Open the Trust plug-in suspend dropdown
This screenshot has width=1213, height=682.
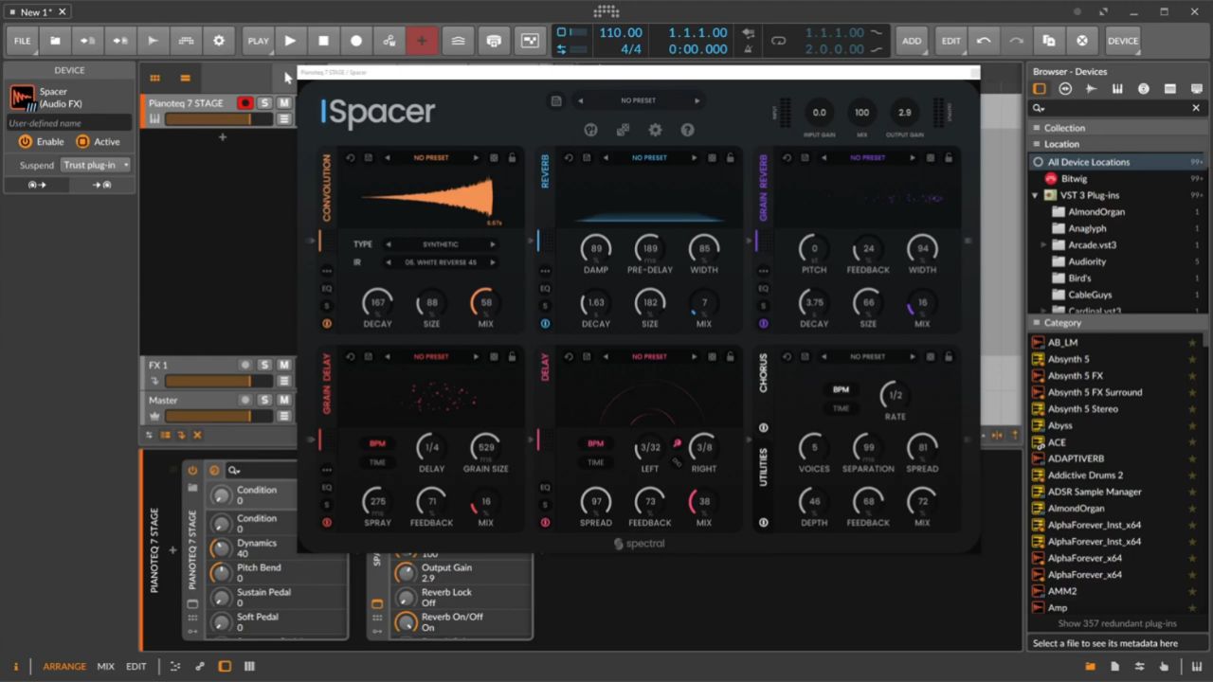(93, 164)
